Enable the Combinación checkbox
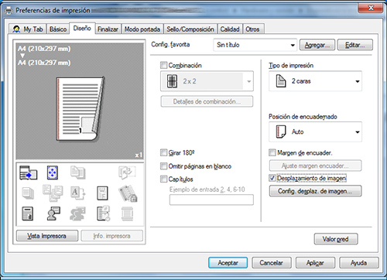The height and width of the screenshot is (280, 387). (x=163, y=65)
